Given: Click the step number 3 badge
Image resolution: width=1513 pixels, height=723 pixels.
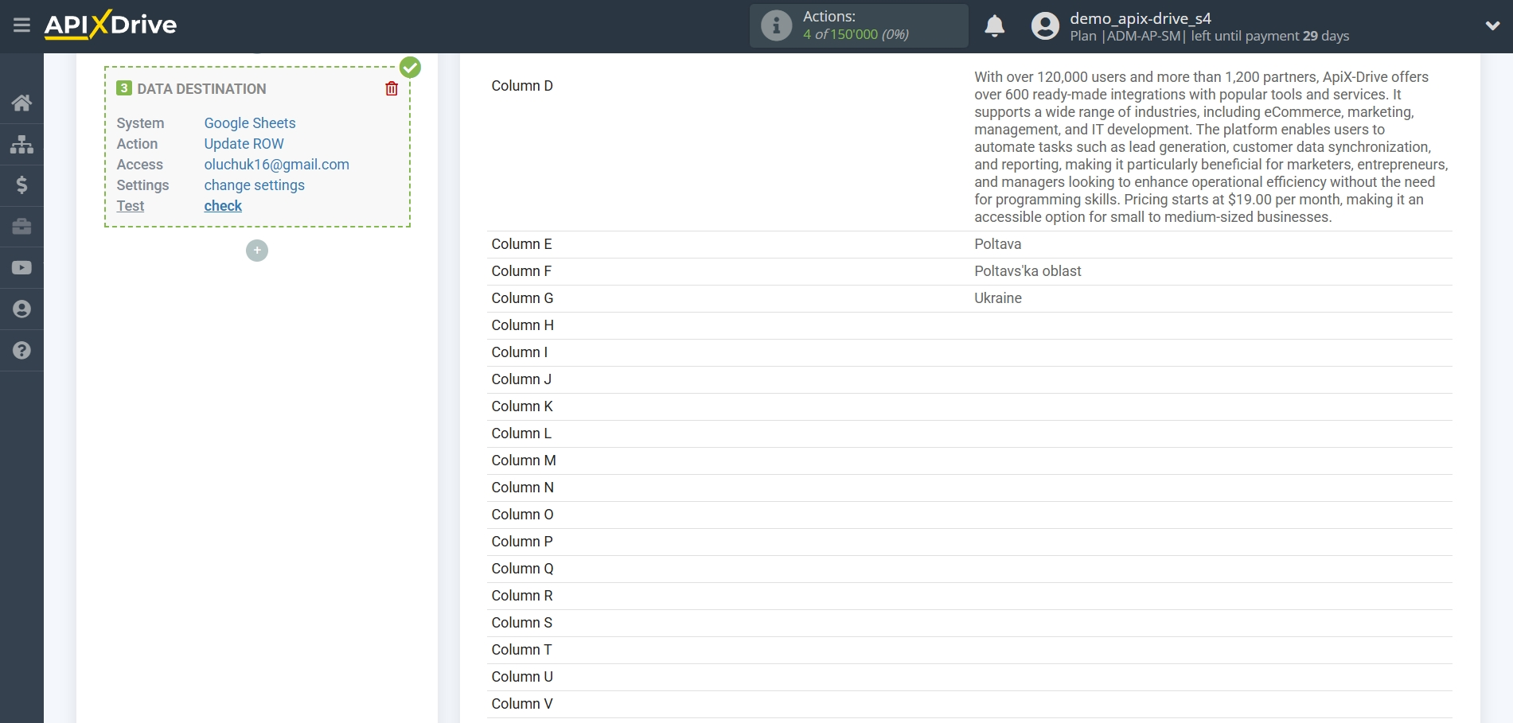Looking at the screenshot, I should point(124,88).
